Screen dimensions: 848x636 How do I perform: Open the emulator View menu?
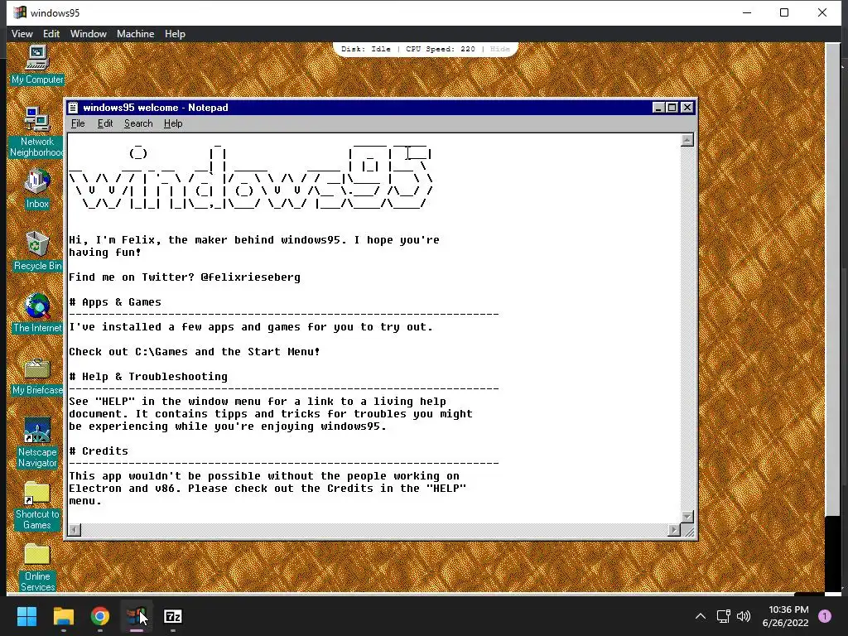22,33
